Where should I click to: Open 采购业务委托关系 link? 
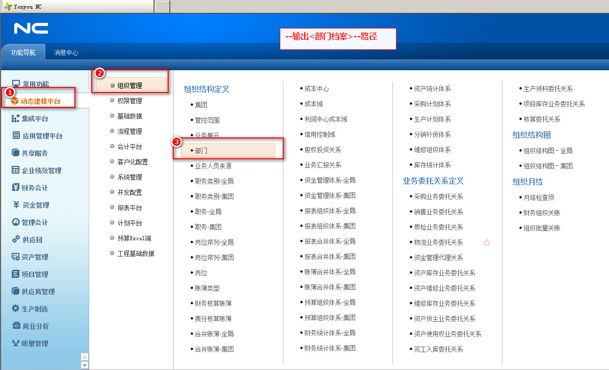[x=438, y=196]
